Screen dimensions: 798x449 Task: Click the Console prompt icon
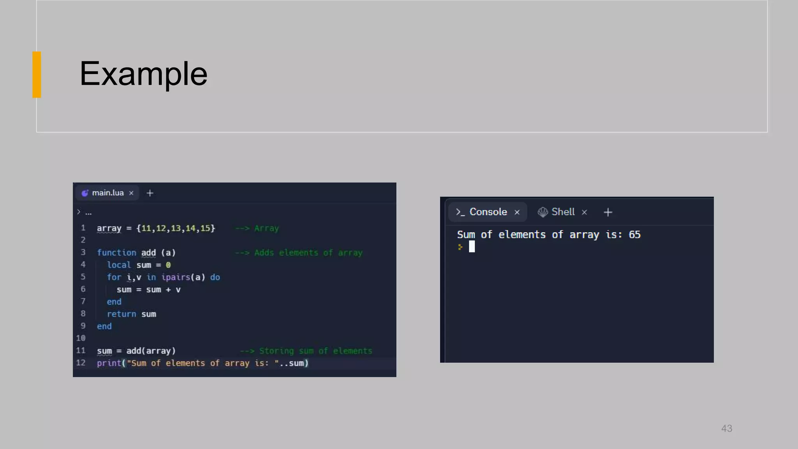(460, 212)
